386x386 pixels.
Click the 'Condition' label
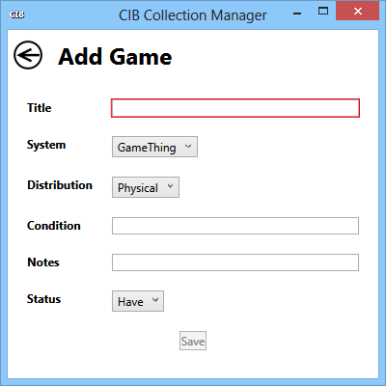[54, 226]
